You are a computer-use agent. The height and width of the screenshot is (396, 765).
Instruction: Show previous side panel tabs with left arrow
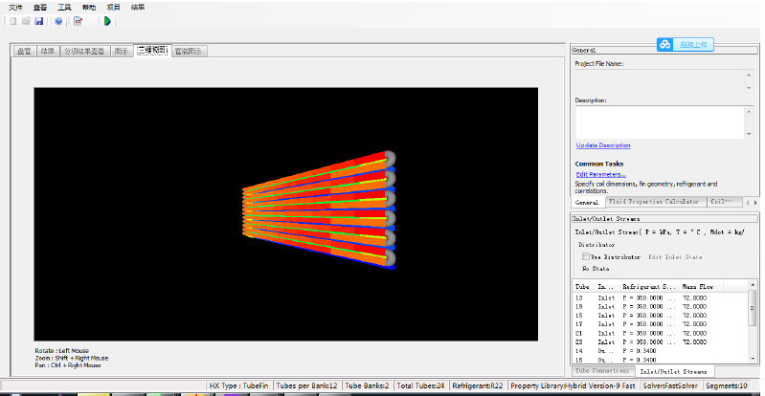click(748, 203)
